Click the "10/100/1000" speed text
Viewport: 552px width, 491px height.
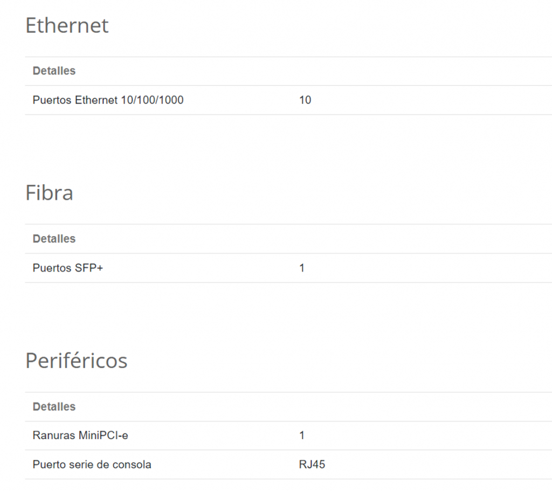coord(154,100)
